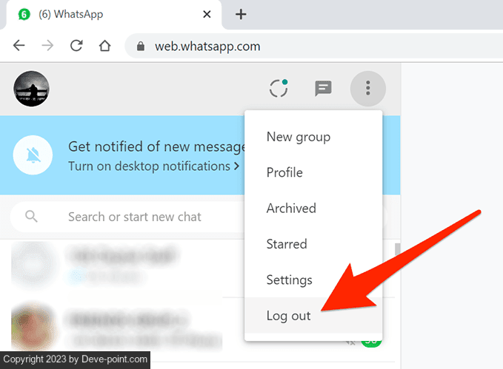Open Profile from the menu
503x369 pixels.
point(313,172)
